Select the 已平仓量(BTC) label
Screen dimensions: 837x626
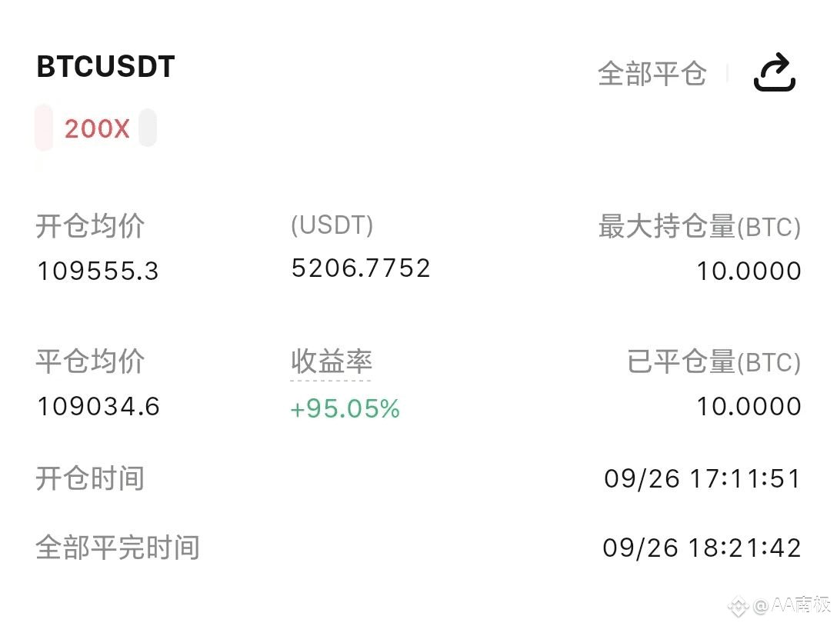714,362
